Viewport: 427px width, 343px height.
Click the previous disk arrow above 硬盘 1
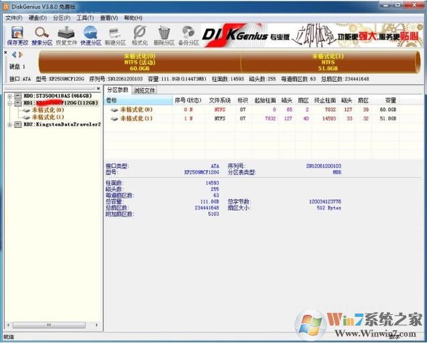coord(13,54)
